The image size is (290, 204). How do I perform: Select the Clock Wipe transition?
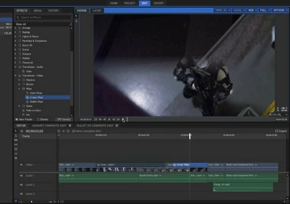36,93
